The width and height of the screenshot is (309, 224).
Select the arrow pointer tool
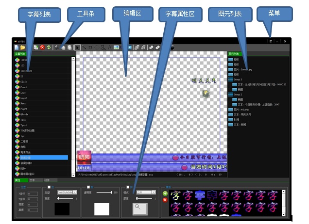(x=77, y=47)
